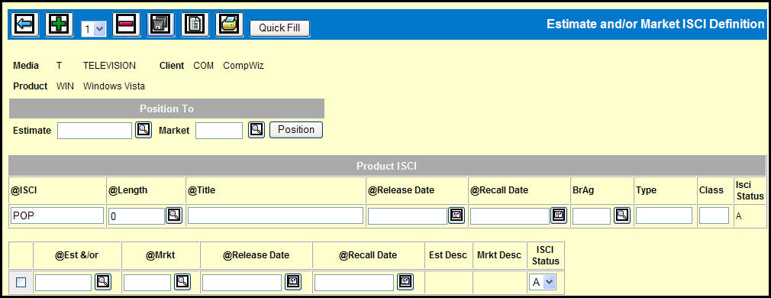Click the Type input field

664,215
